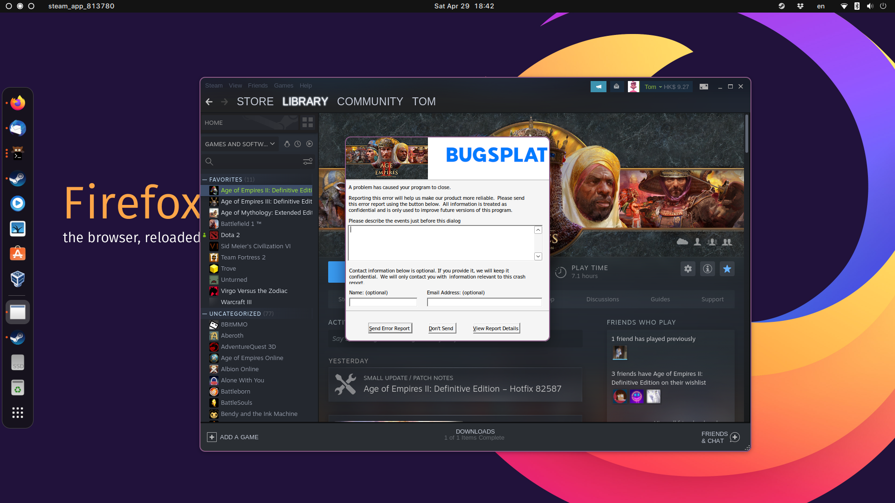Open Friends & Chat plus icon
895x503 pixels.
735,437
